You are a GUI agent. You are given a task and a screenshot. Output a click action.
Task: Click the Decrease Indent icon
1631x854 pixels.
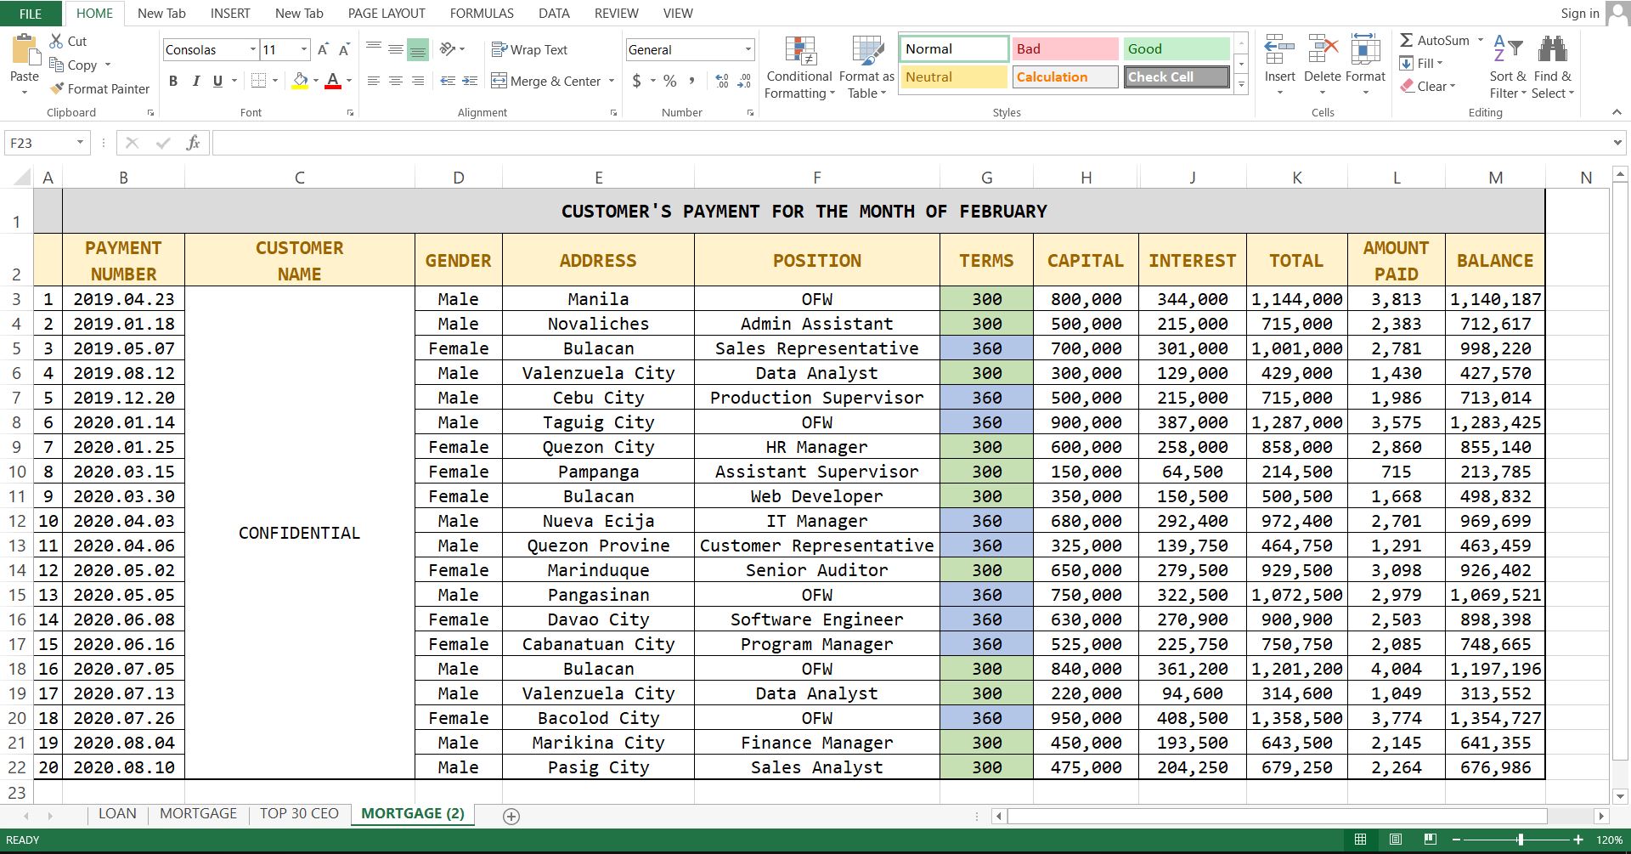(448, 81)
